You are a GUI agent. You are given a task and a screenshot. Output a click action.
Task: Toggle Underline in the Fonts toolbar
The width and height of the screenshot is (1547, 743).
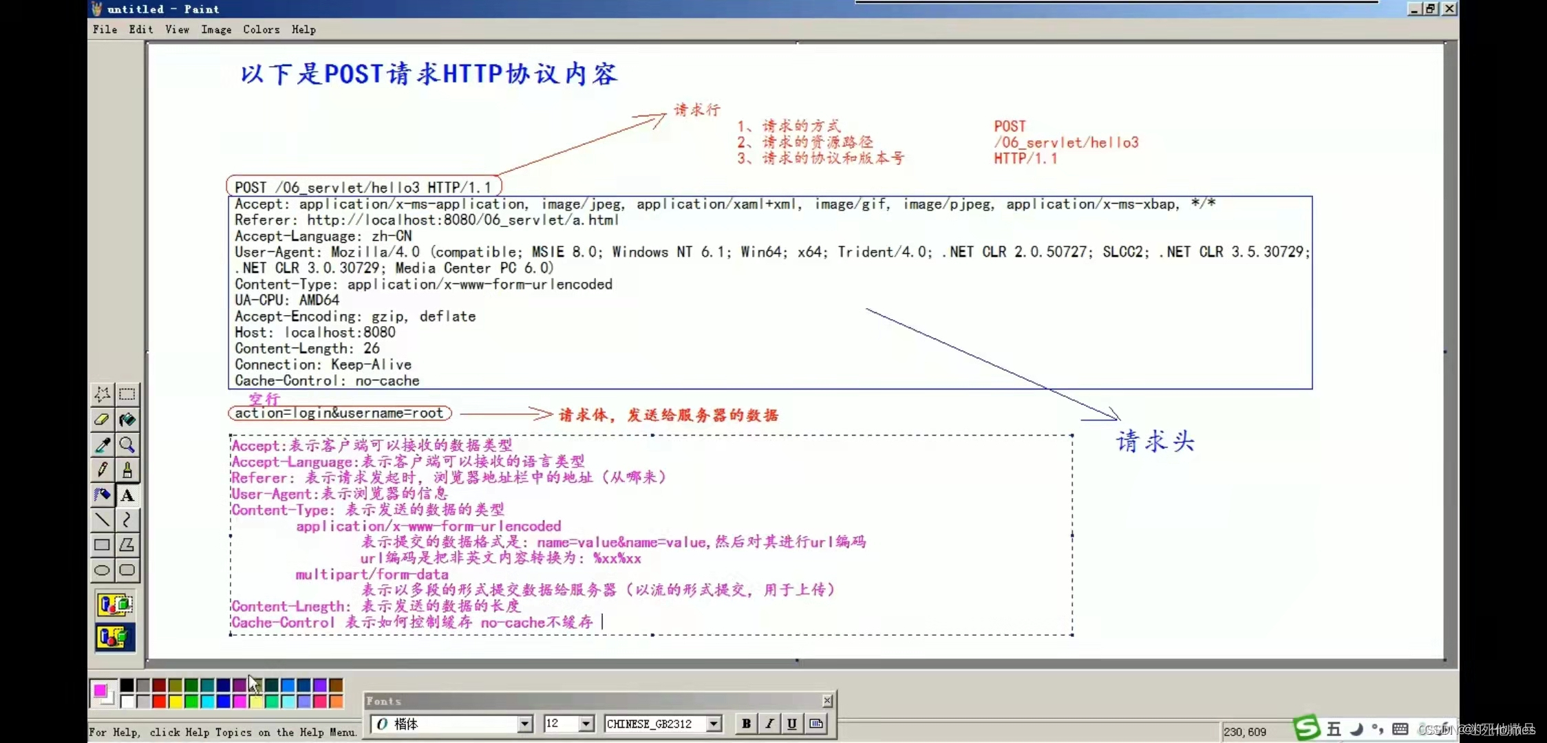792,724
